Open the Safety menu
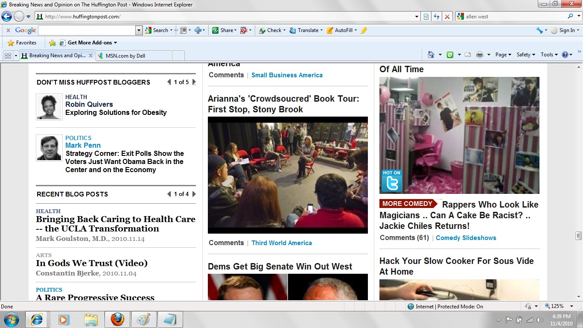The image size is (583, 328). click(526, 55)
